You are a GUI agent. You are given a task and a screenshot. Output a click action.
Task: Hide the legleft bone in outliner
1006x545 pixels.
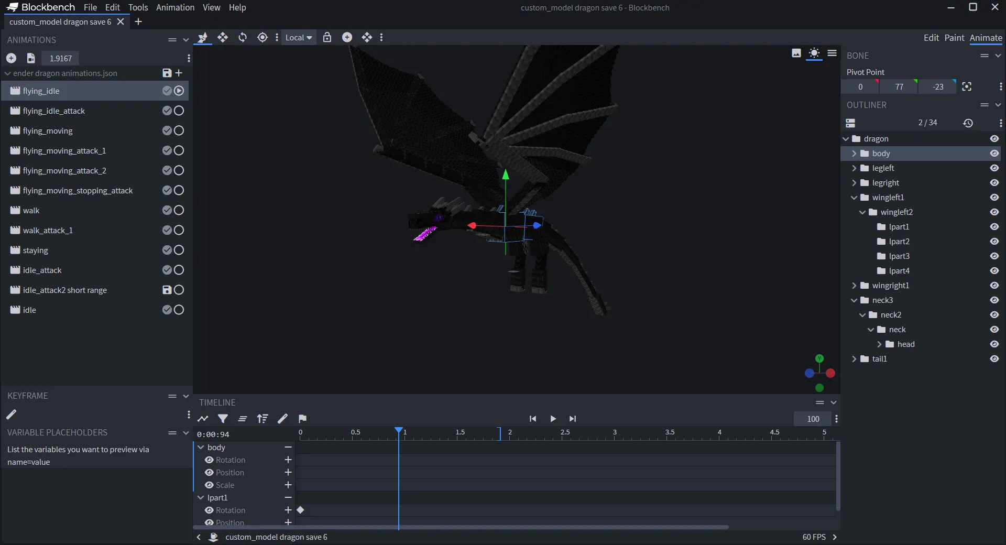(994, 168)
